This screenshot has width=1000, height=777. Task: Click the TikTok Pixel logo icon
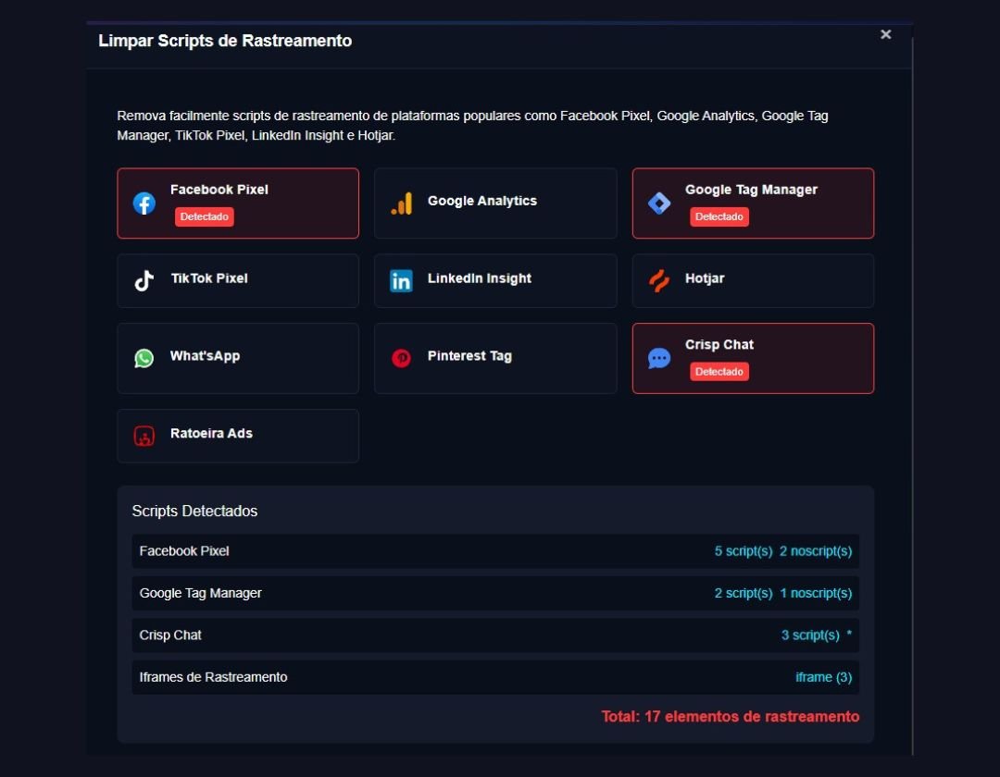(144, 281)
